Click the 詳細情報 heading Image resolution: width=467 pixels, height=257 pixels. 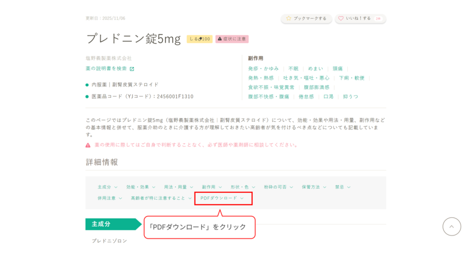click(102, 162)
